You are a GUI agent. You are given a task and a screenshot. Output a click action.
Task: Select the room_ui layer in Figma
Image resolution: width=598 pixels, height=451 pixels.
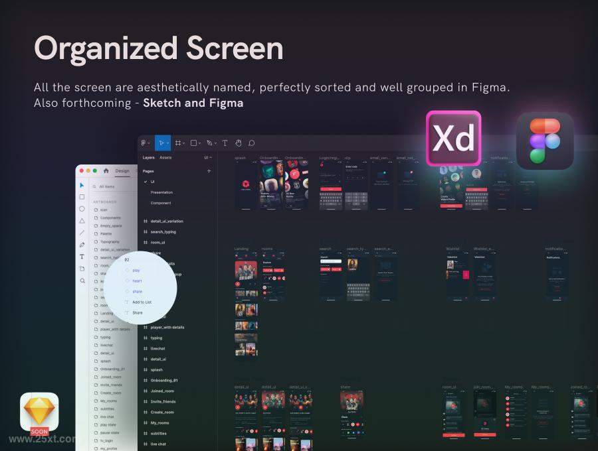[157, 243]
